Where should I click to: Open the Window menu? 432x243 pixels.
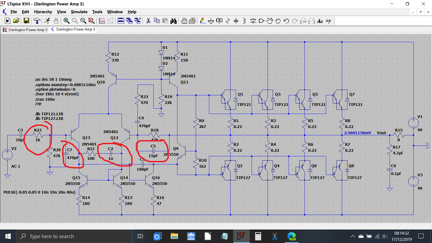(x=115, y=12)
